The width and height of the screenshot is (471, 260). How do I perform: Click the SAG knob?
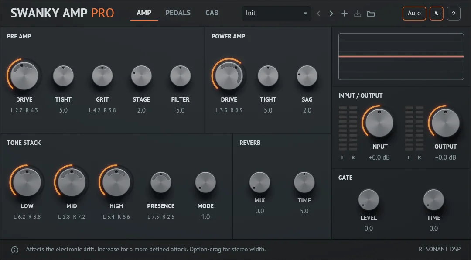point(307,76)
